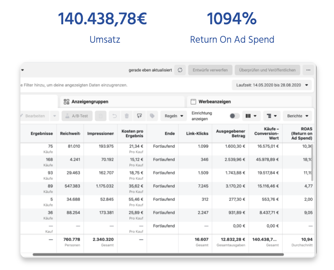
Task: Open the Berichte dropdown
Action: pyautogui.click(x=297, y=116)
